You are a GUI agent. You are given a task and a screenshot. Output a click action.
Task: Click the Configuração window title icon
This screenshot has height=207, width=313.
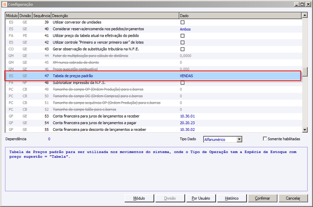[x=5, y=4]
